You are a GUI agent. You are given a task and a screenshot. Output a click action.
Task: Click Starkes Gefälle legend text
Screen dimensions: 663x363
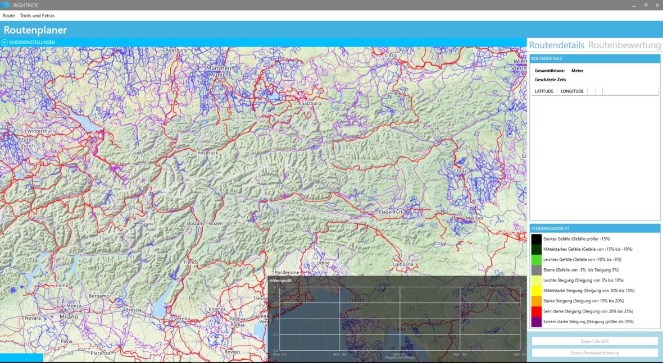pyautogui.click(x=576, y=239)
